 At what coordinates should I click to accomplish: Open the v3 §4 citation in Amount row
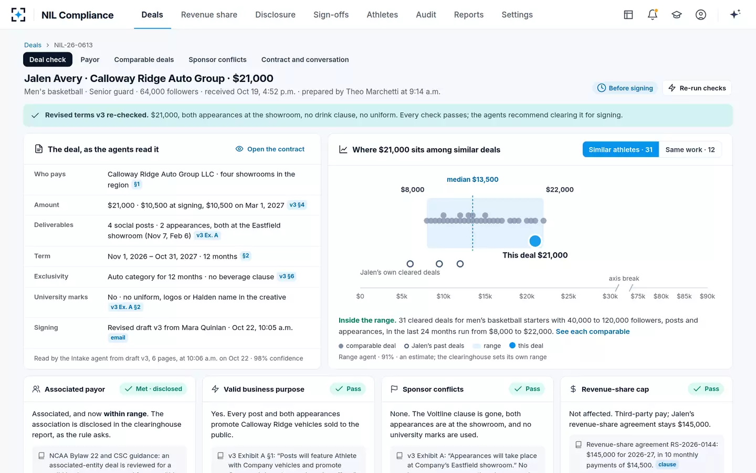click(x=297, y=205)
